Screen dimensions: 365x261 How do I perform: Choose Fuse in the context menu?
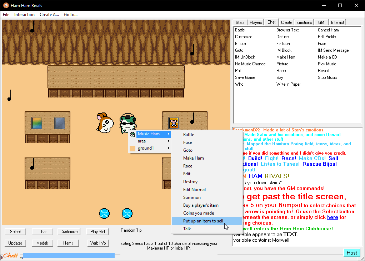(206, 142)
